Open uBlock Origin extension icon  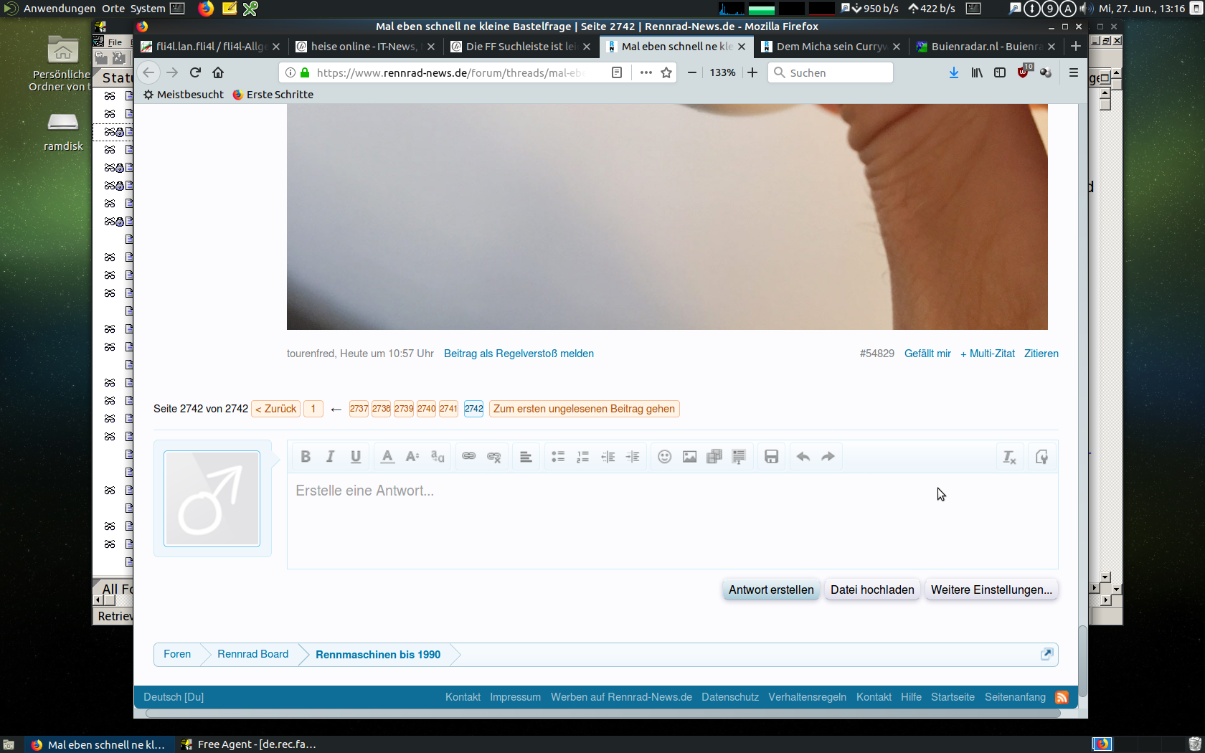click(x=1024, y=72)
